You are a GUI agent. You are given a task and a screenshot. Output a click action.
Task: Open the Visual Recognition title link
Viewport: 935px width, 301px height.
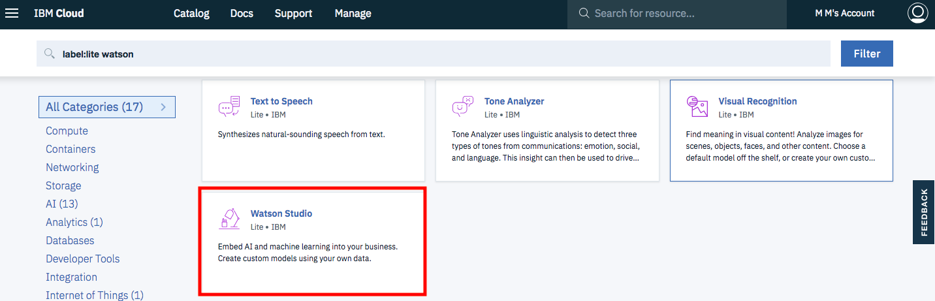[x=757, y=101]
